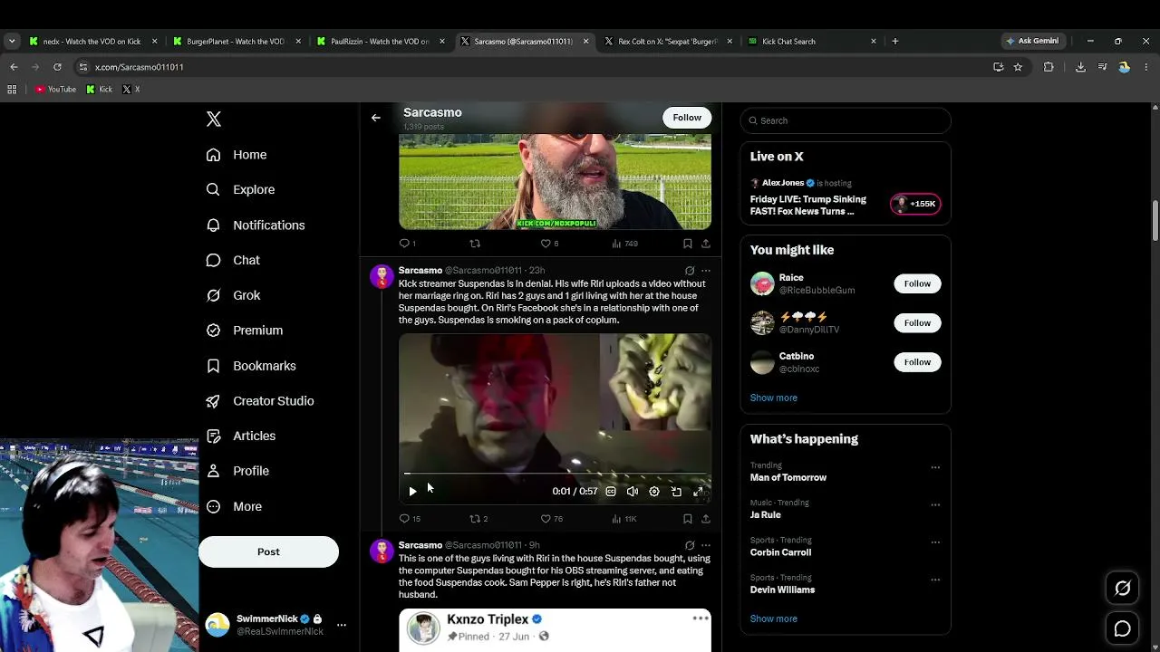The width and height of the screenshot is (1160, 652).
Task: Open the browser downloads panel
Action: [1080, 67]
